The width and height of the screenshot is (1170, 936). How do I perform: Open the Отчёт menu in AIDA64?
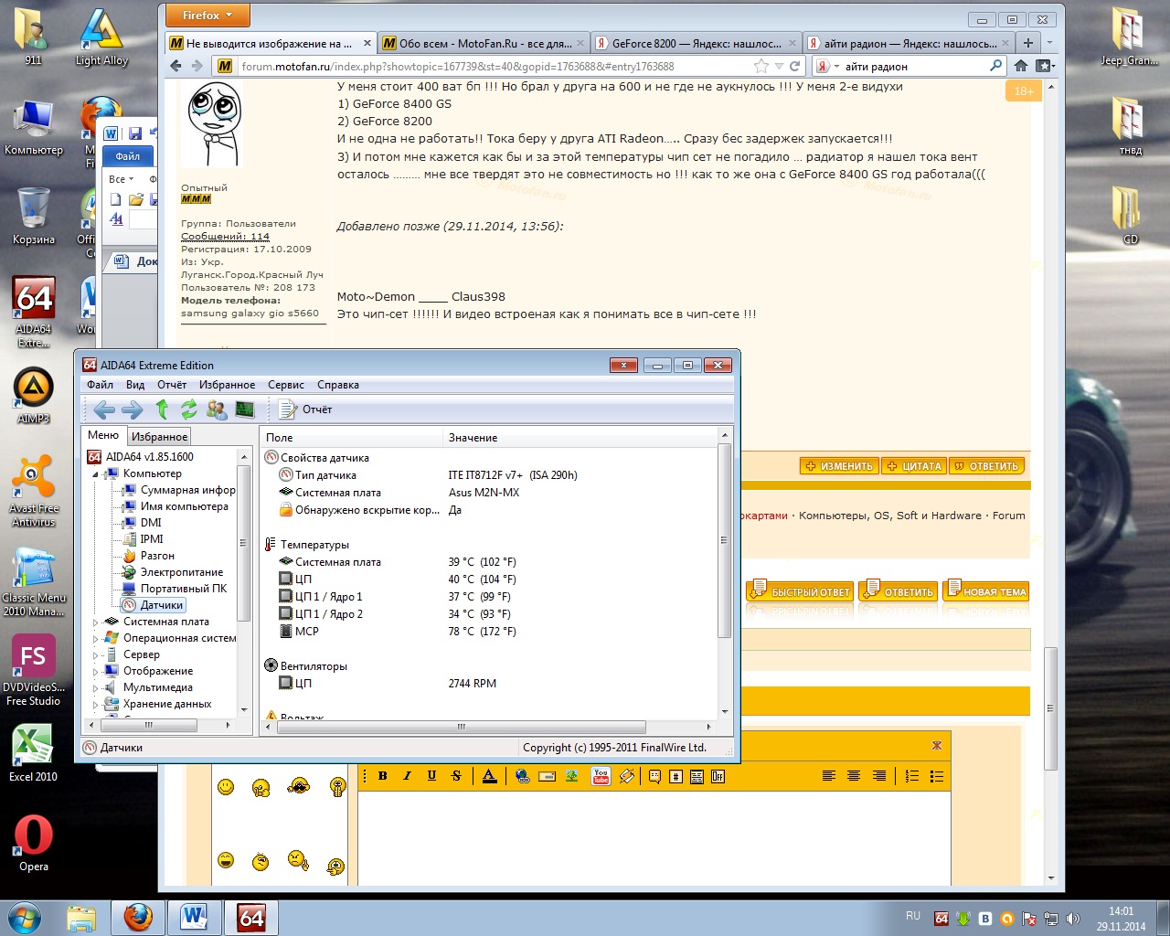tap(172, 385)
